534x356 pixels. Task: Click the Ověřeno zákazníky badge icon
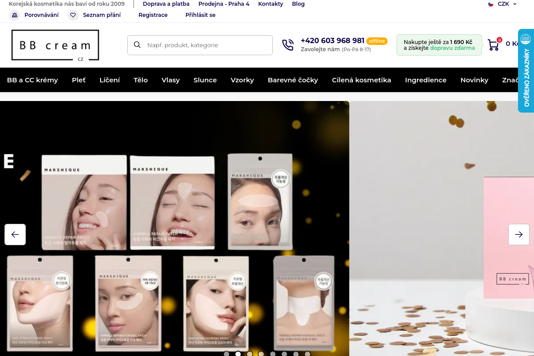[526, 39]
